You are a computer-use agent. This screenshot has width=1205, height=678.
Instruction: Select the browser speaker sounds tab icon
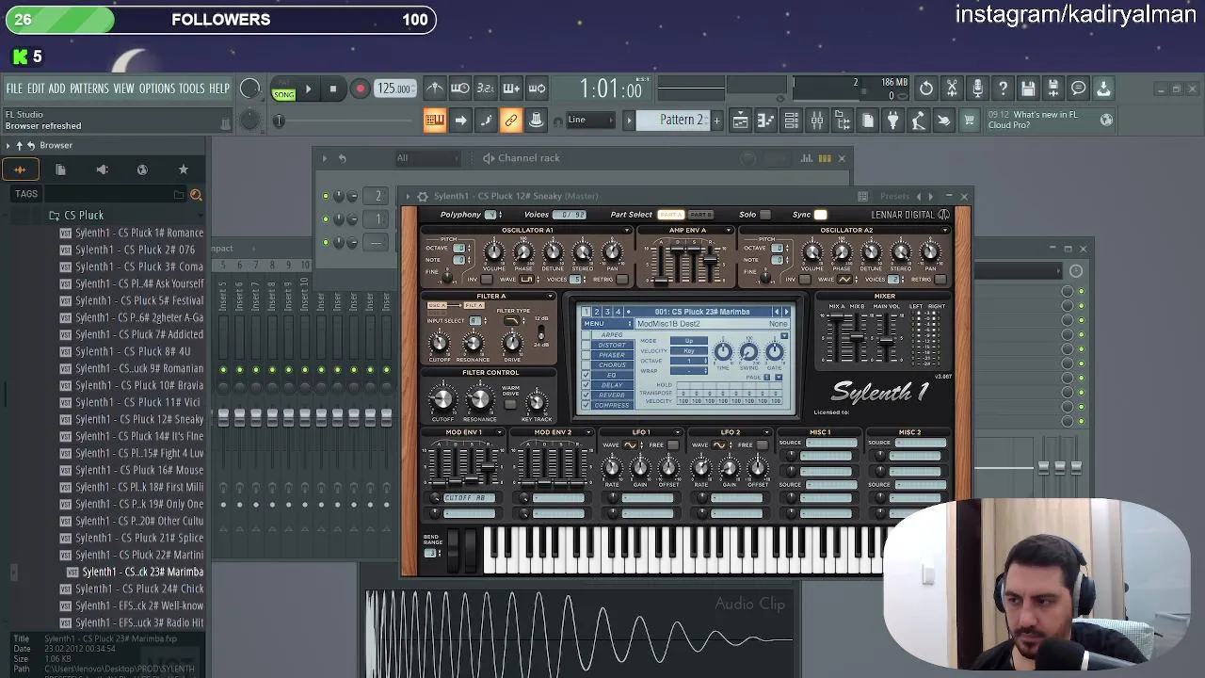[102, 169]
